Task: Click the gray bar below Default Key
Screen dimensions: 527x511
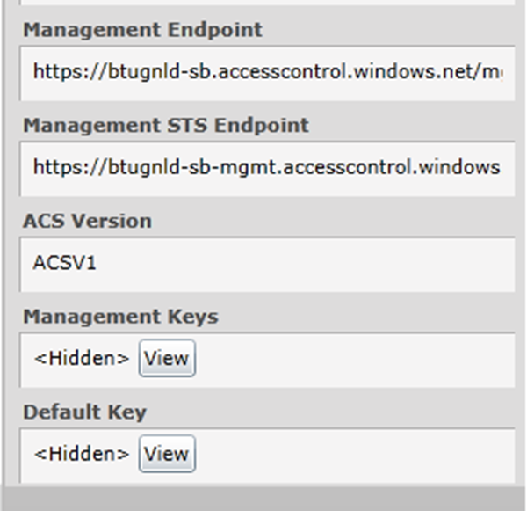Action: (x=263, y=498)
